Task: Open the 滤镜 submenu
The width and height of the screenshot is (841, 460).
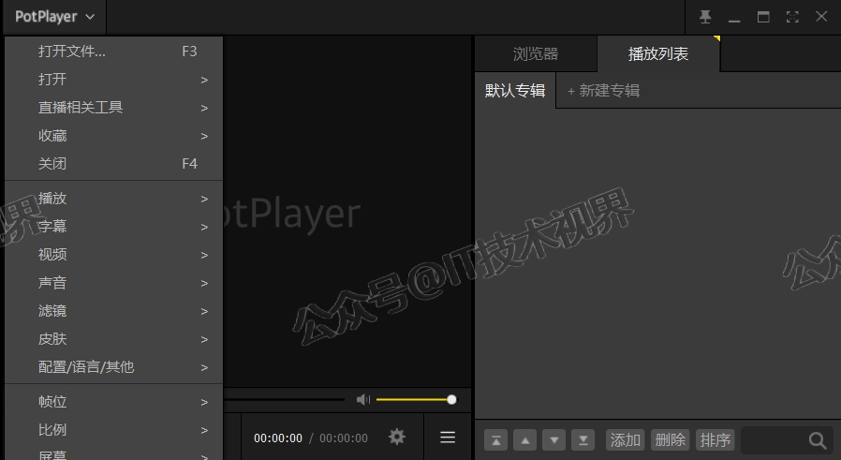Action: [113, 311]
